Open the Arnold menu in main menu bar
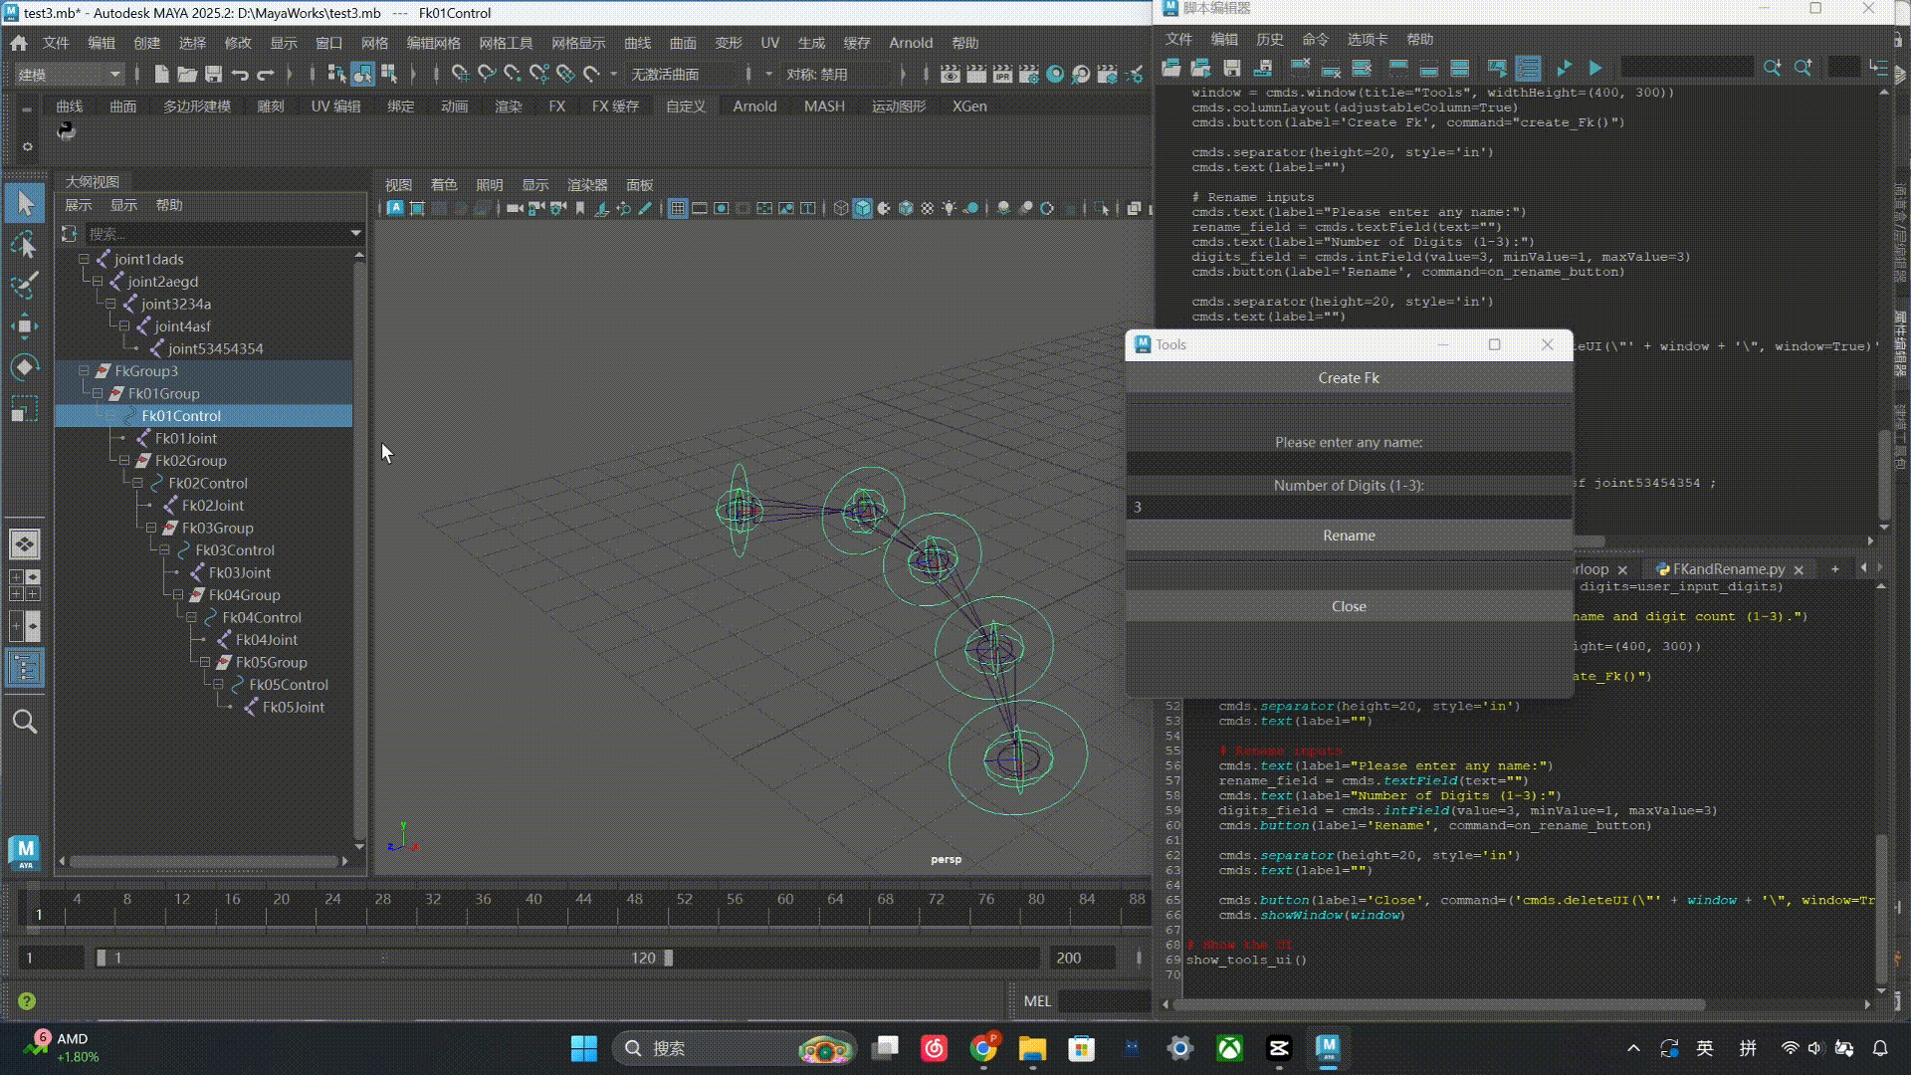This screenshot has width=1911, height=1075. point(911,43)
